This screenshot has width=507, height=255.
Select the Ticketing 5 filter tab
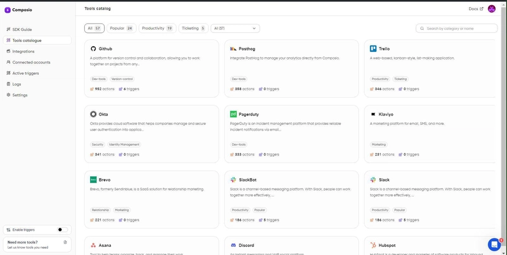[x=193, y=29]
